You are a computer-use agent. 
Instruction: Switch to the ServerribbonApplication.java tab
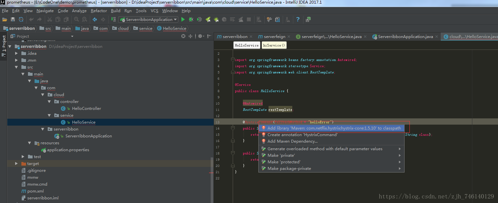[405, 37]
